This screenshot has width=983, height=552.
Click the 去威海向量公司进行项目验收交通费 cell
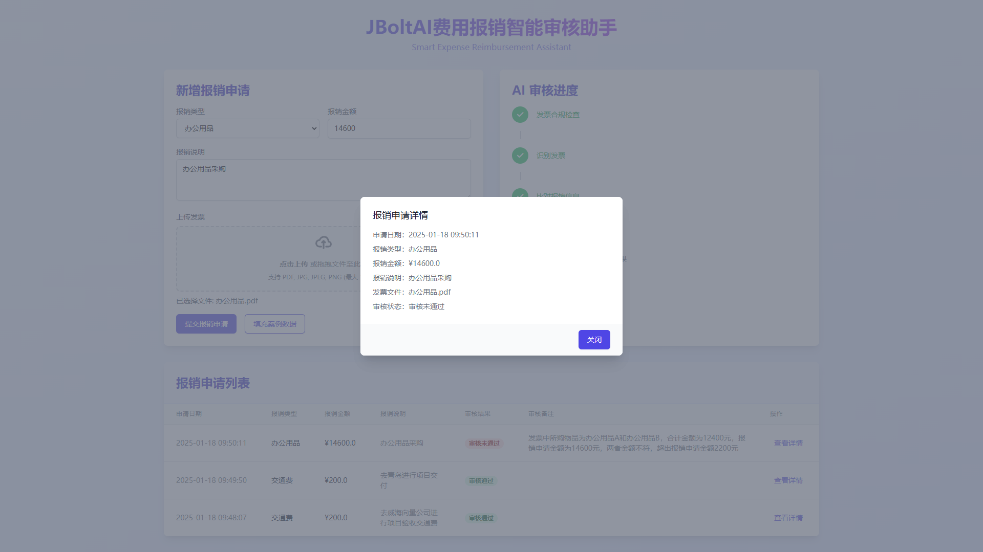tap(409, 518)
